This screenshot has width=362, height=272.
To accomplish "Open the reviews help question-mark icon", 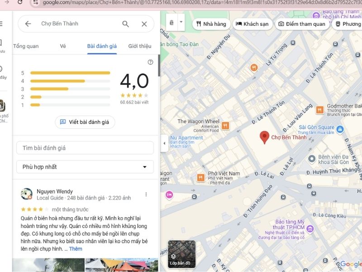I will coord(150,62).
